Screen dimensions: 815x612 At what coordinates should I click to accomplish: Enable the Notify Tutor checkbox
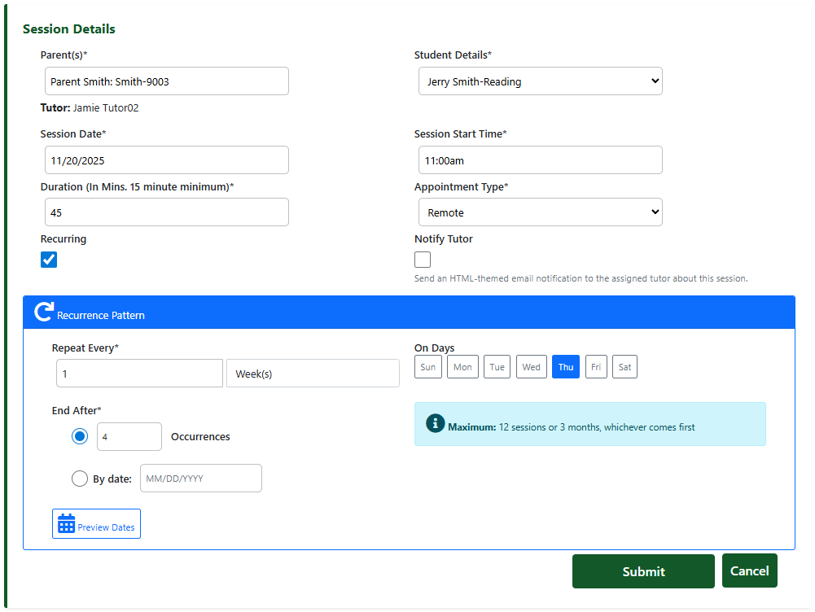tap(423, 260)
